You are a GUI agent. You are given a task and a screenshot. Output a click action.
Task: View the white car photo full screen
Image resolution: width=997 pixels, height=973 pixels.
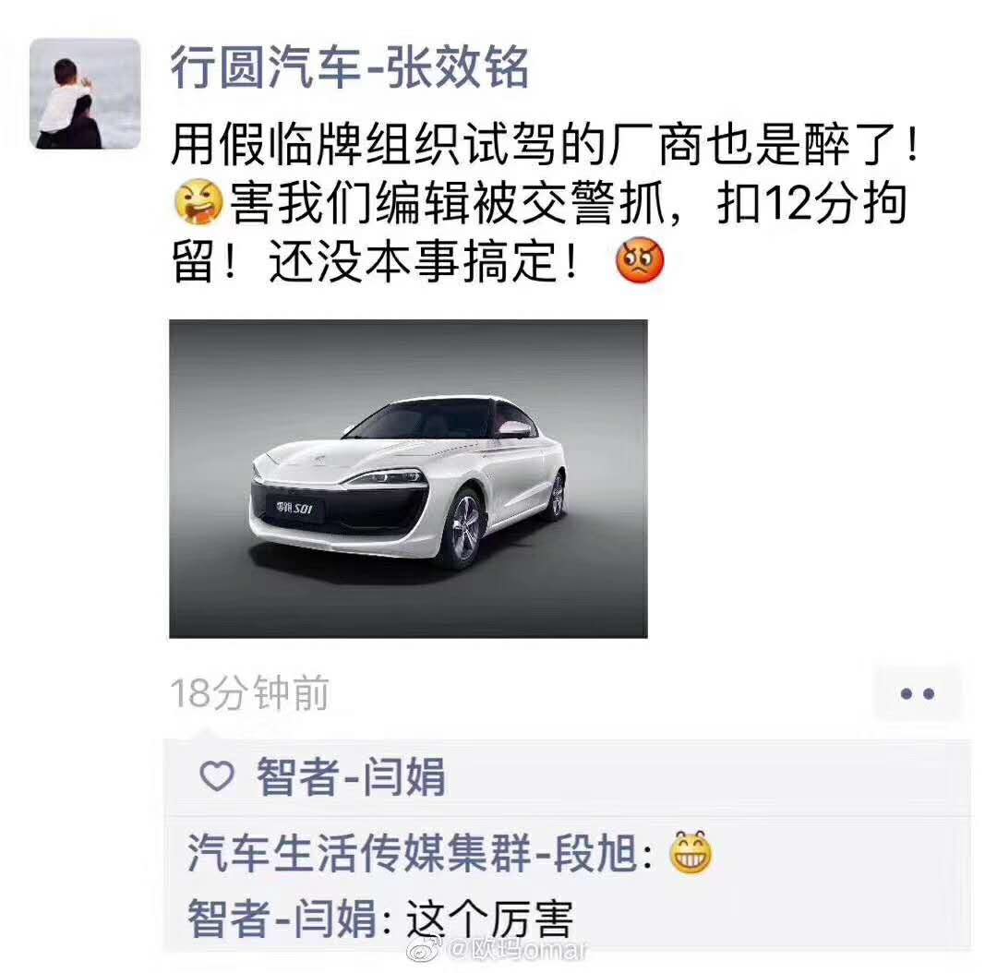pos(408,479)
